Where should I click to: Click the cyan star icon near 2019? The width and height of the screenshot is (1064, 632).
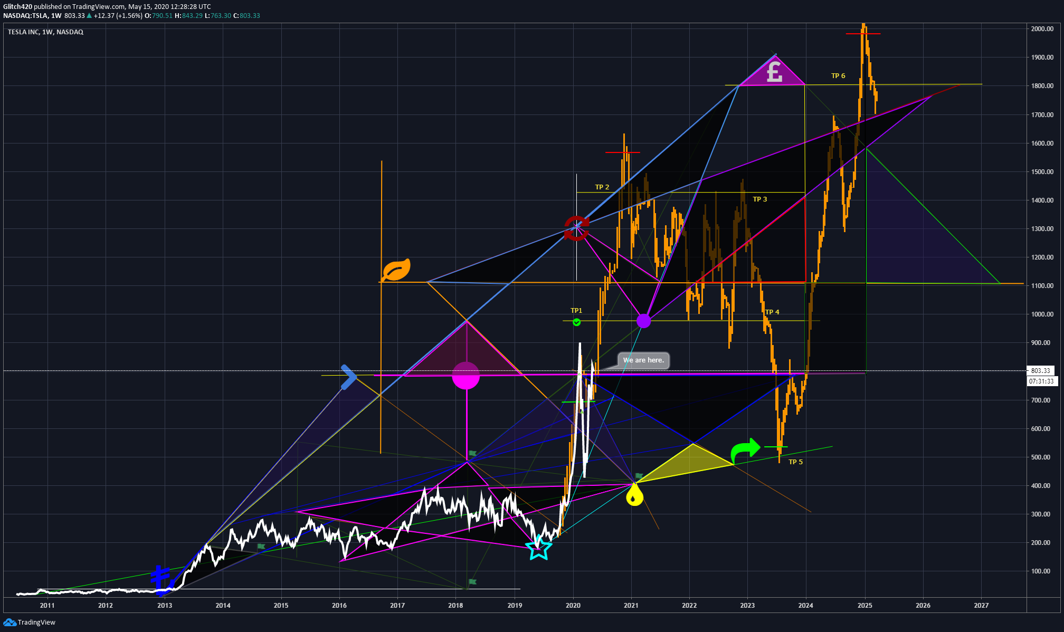coord(539,547)
